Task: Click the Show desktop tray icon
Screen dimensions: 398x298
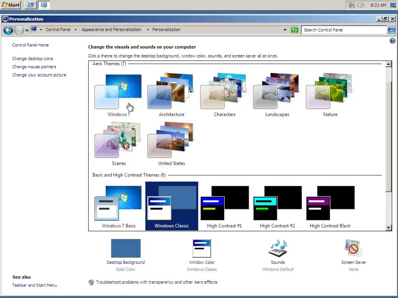Action: (x=393, y=5)
